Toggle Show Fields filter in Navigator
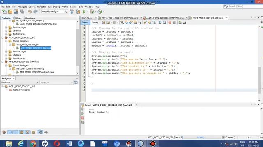Screen dimensions: 263x147 pyautogui.click(x=10, y=132)
